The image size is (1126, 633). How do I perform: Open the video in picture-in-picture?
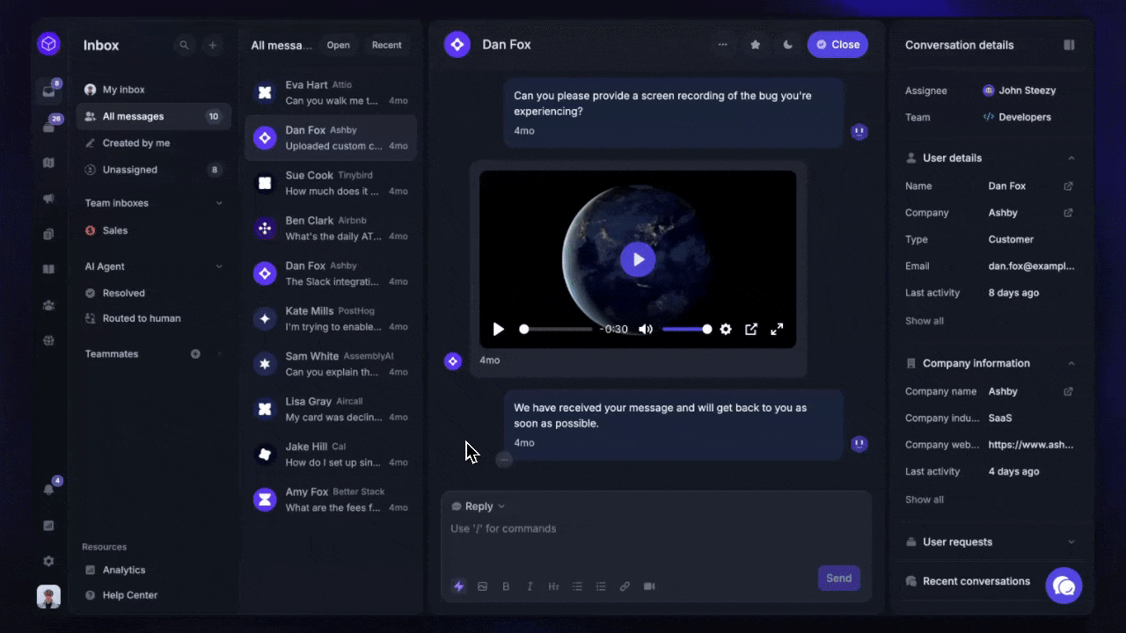point(751,329)
